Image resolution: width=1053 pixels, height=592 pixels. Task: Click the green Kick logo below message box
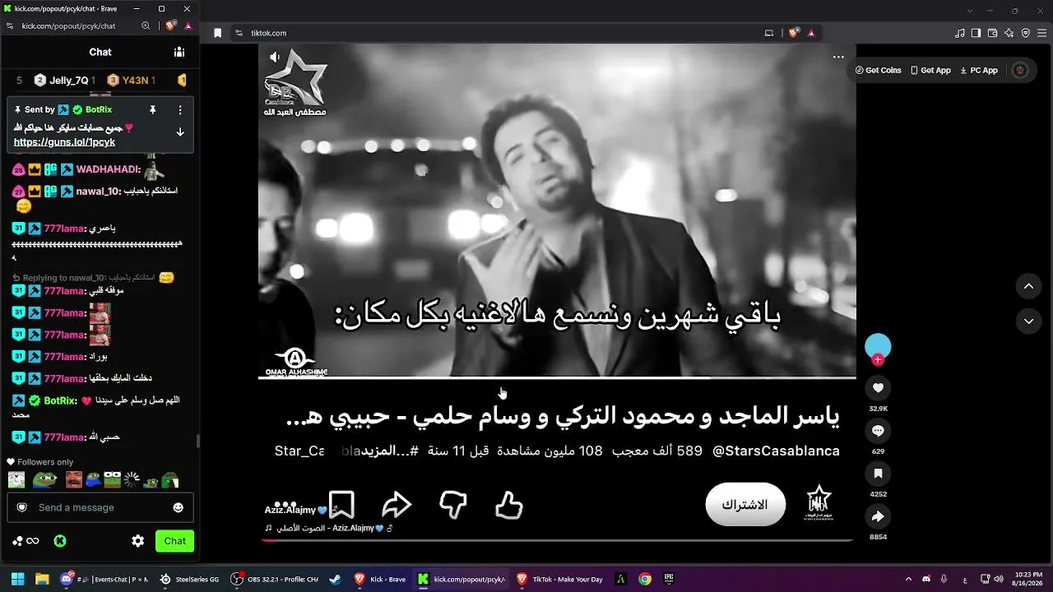pyautogui.click(x=60, y=541)
